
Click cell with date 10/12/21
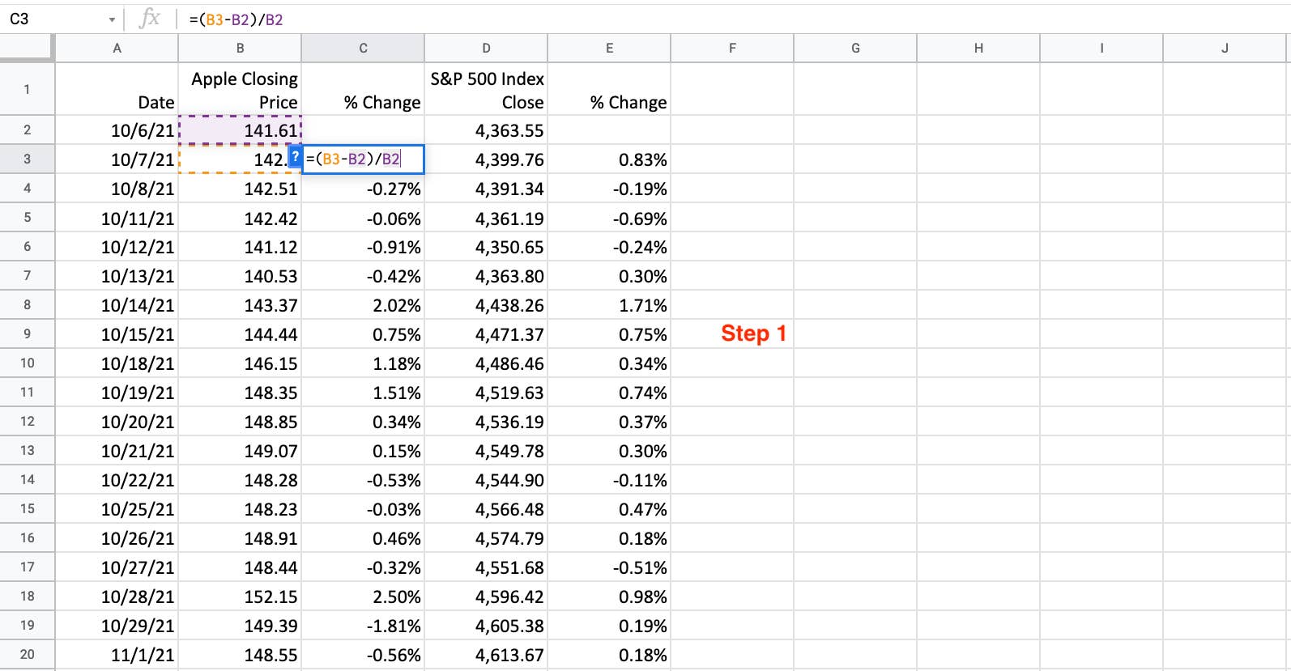117,247
